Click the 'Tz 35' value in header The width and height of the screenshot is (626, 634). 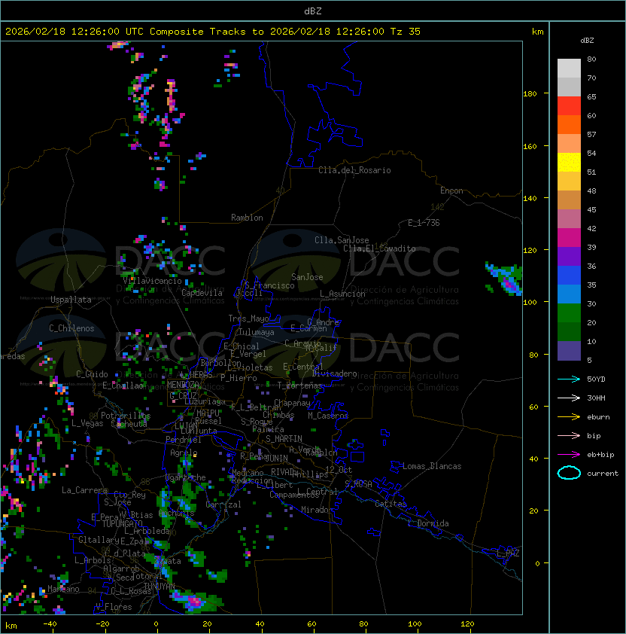[x=406, y=32]
